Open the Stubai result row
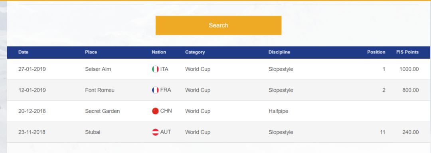431x153 pixels. tap(219, 132)
